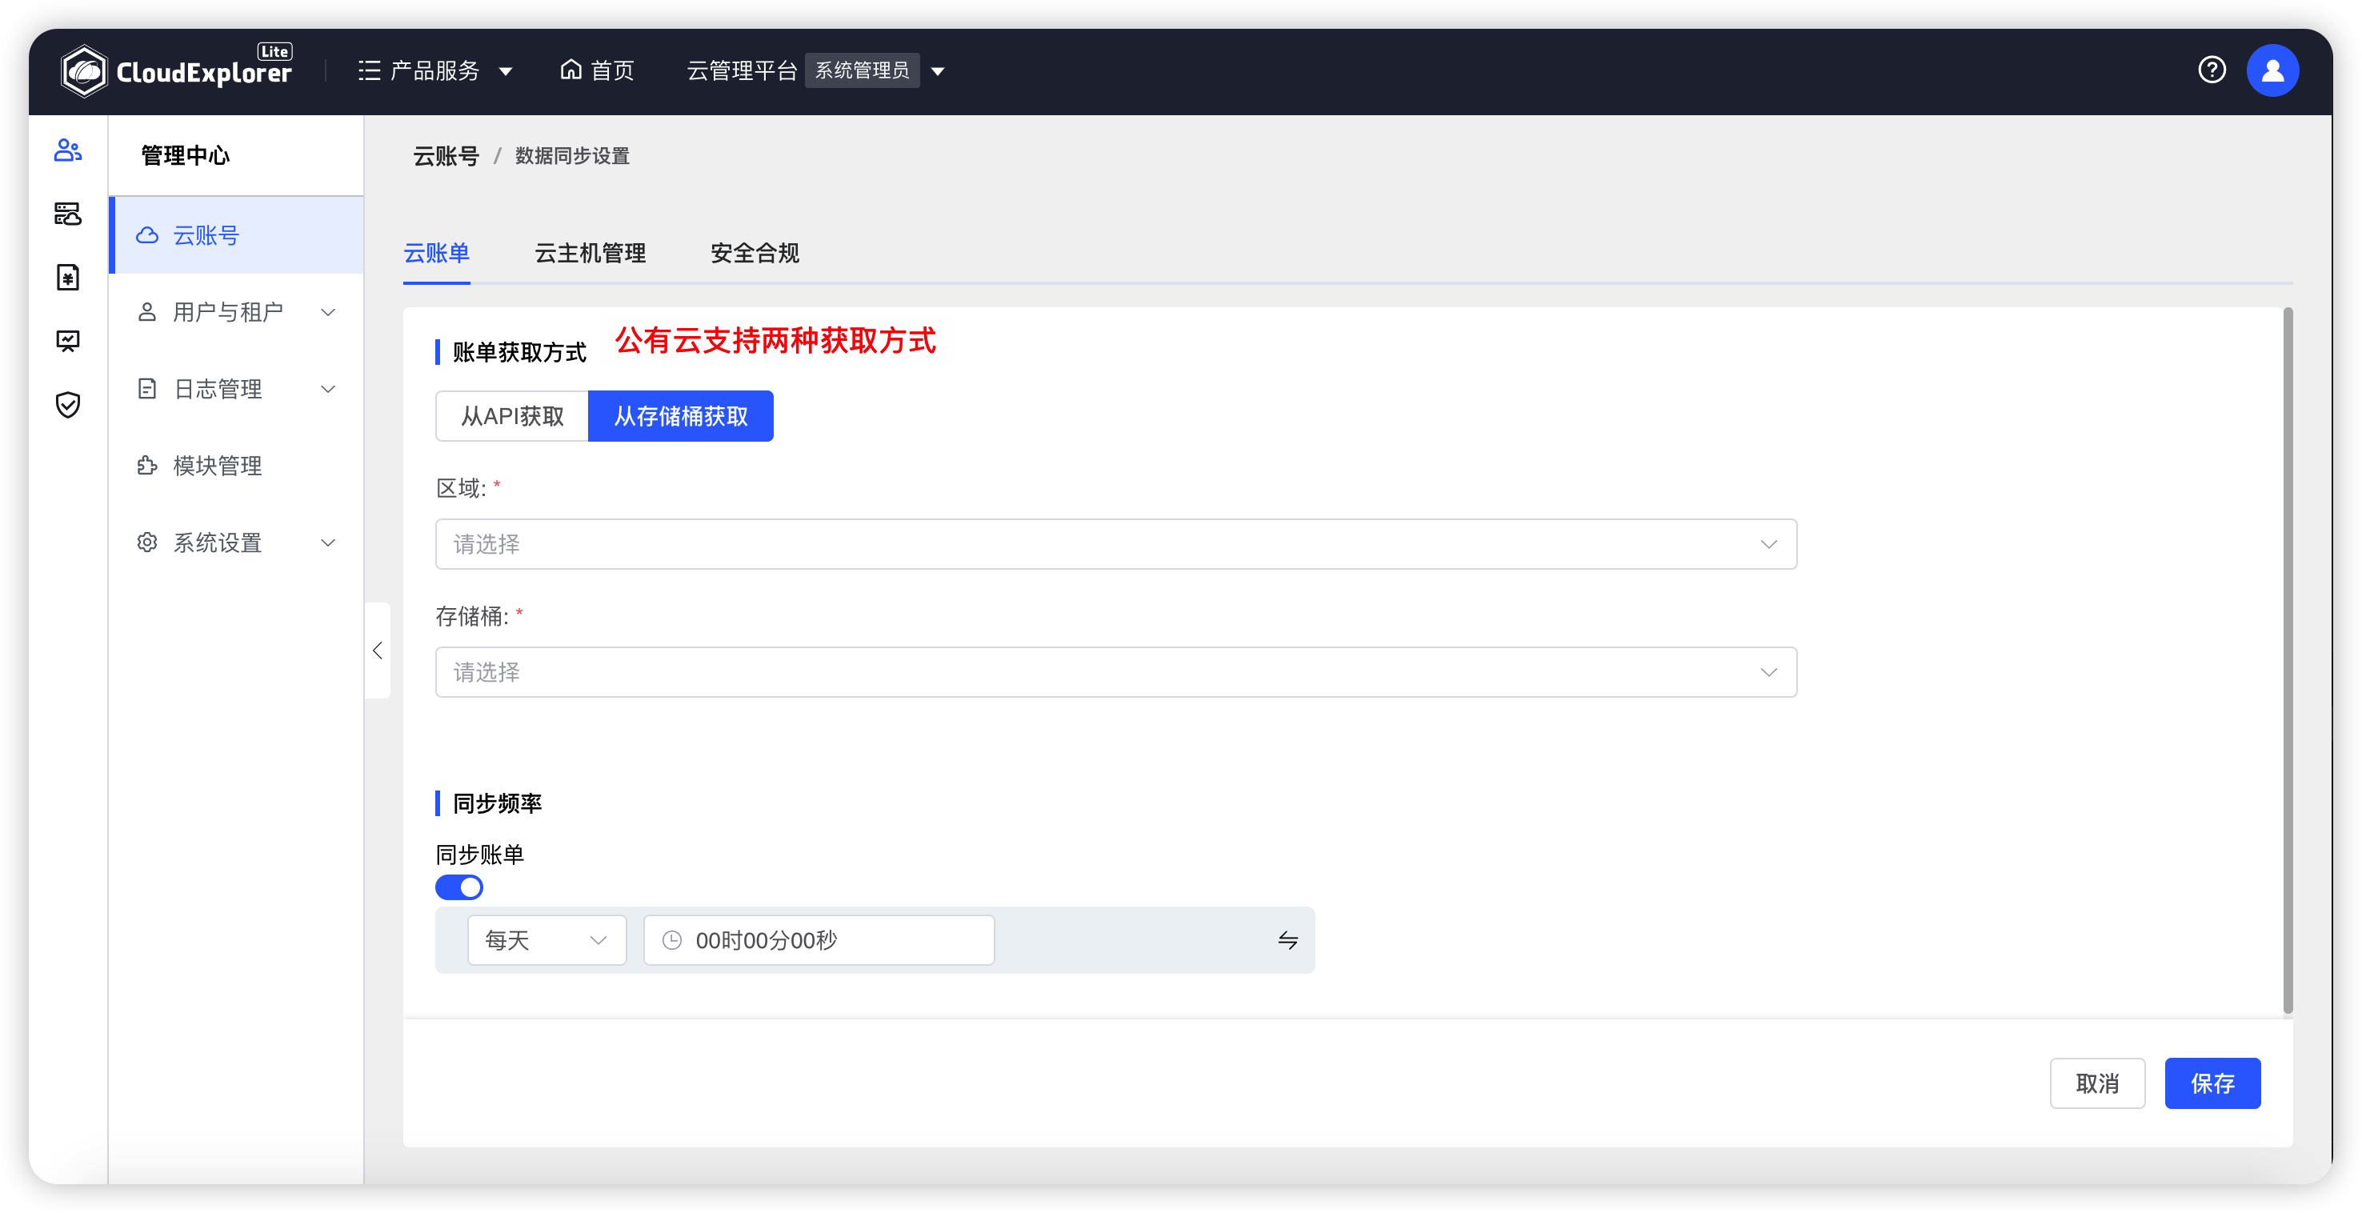Open 云账号 in the side menu
The height and width of the screenshot is (1213, 2362).
click(237, 234)
